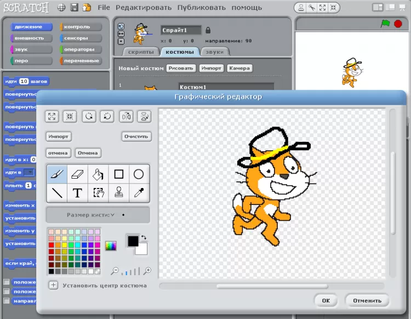Image resolution: width=411 pixels, height=319 pixels.
Task: Flip costume horizontally
Action: (x=126, y=116)
